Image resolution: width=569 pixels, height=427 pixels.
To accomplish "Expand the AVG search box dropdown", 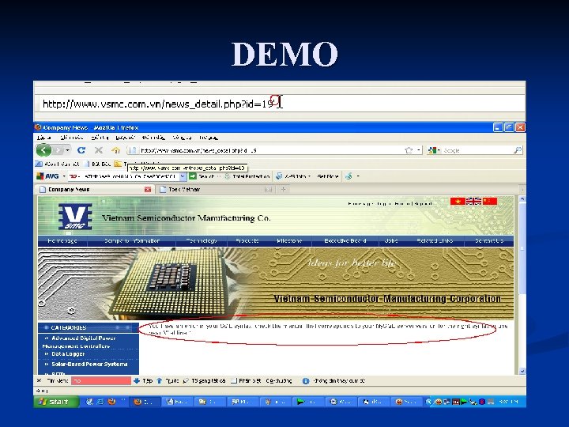I will 183,176.
